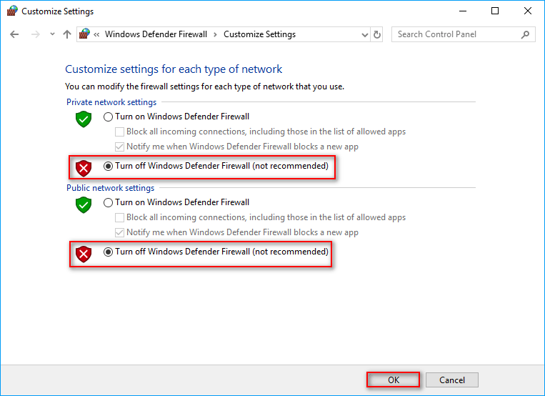
Task: Click the 'Private network settings' heading
Action: pyautogui.click(x=111, y=102)
